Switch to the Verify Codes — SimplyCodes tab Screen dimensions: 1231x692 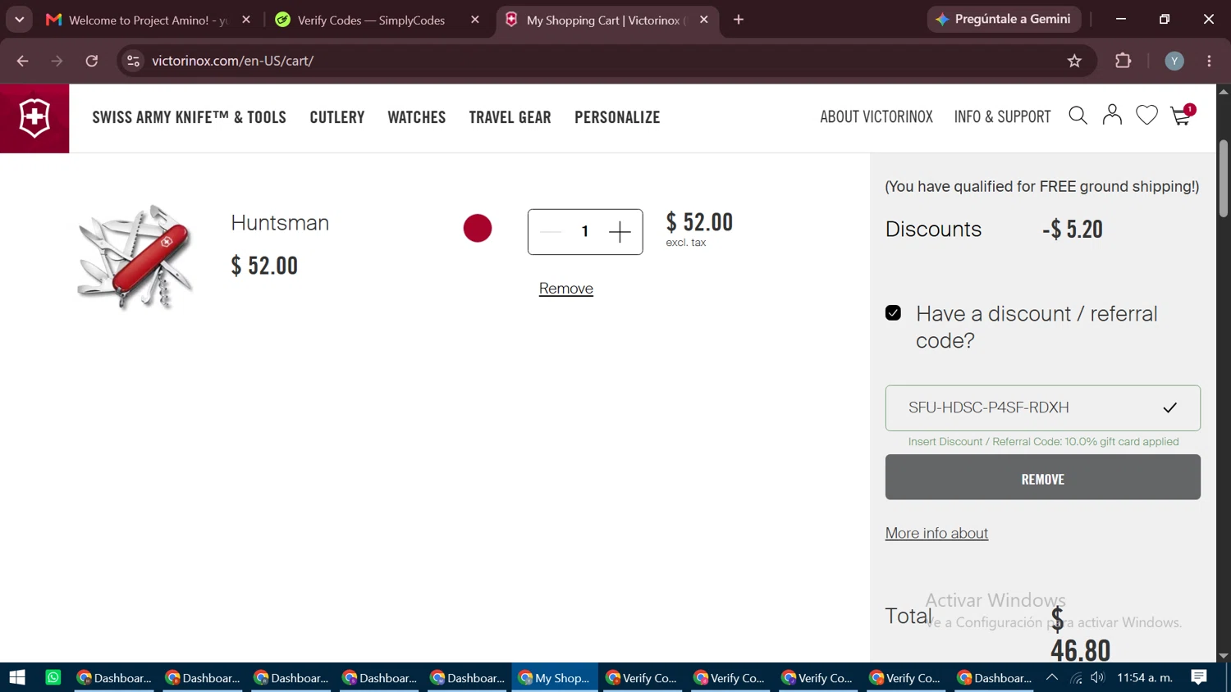[378, 20]
